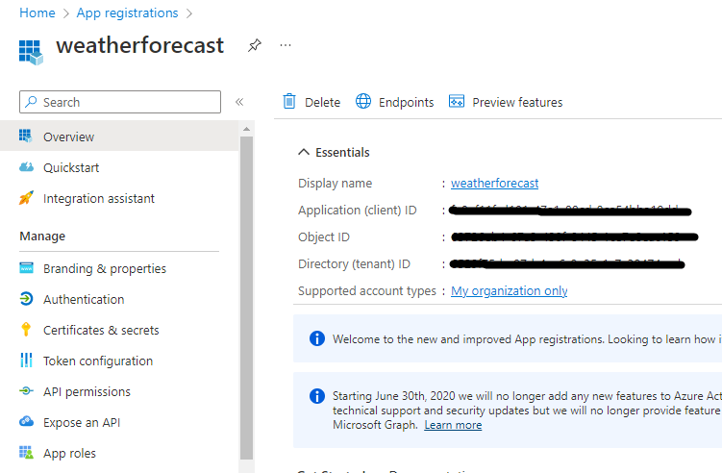The width and height of the screenshot is (722, 473).
Task: Open the Overview menu item
Action: [x=68, y=137]
